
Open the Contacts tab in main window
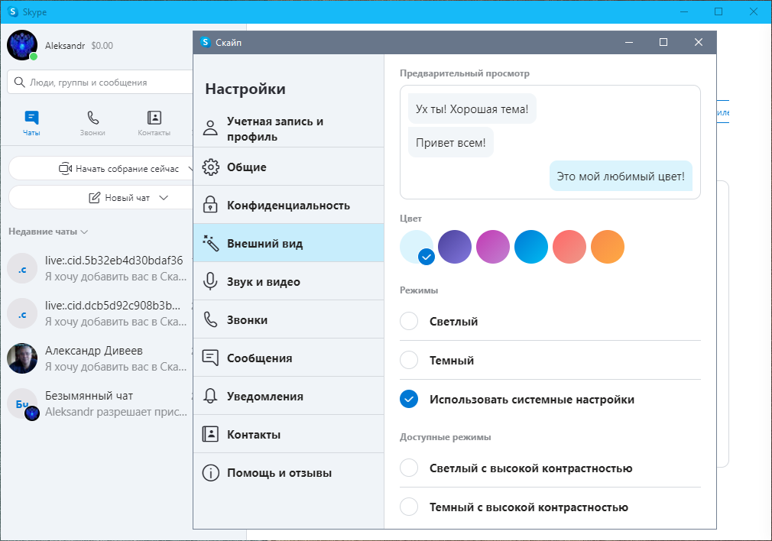[x=154, y=123]
